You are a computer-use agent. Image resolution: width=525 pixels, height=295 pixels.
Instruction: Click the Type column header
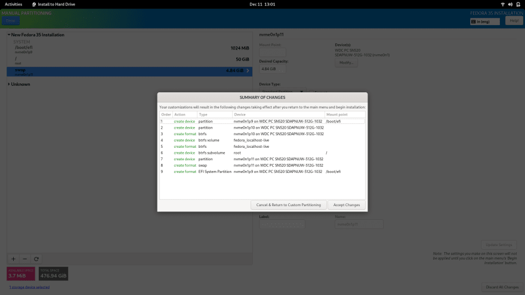(215, 114)
